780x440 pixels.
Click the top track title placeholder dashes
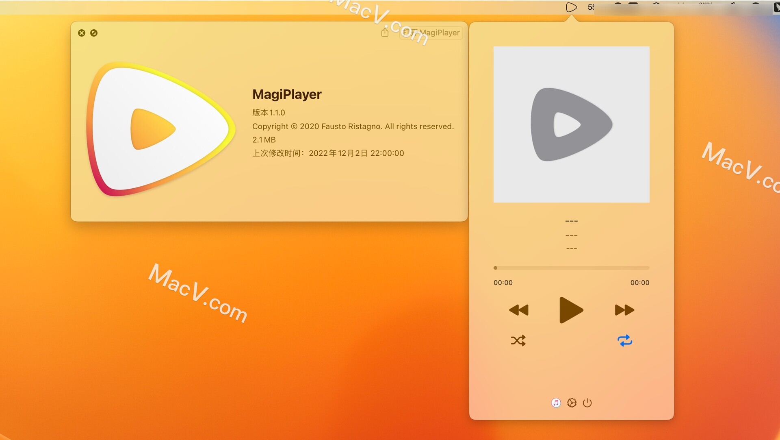571,221
